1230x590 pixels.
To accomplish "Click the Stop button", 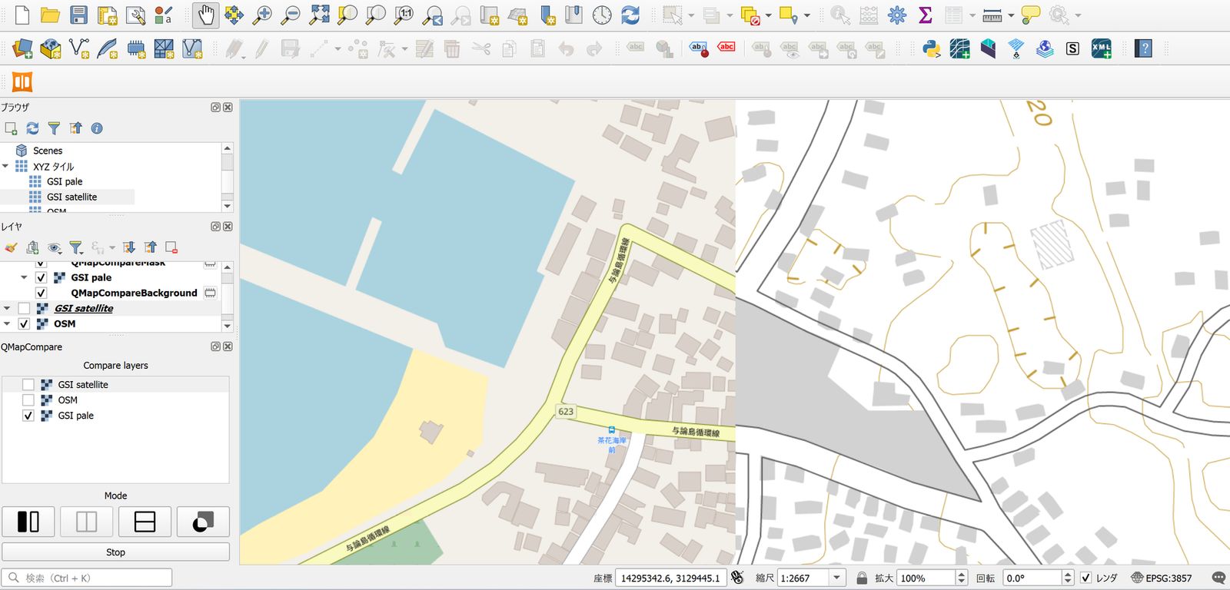I will 115,552.
